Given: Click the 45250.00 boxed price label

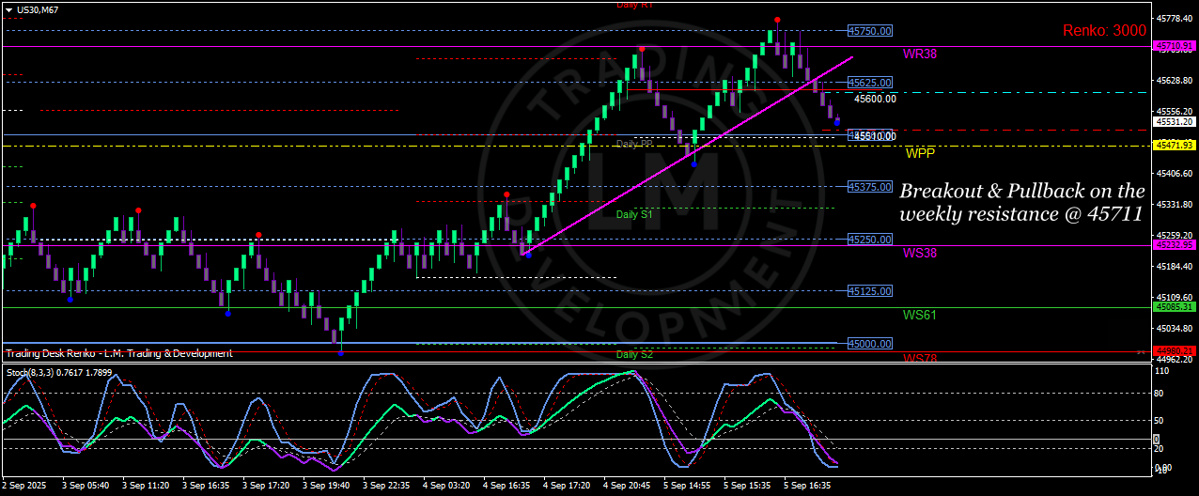Looking at the screenshot, I should pyautogui.click(x=869, y=240).
